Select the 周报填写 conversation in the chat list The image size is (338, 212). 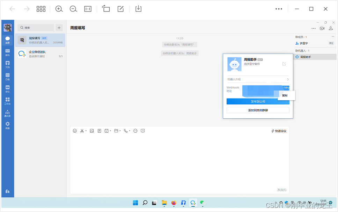[40, 40]
